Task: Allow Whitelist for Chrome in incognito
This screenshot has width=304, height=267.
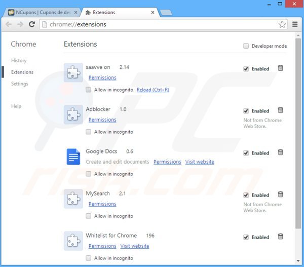Action: tap(88, 258)
